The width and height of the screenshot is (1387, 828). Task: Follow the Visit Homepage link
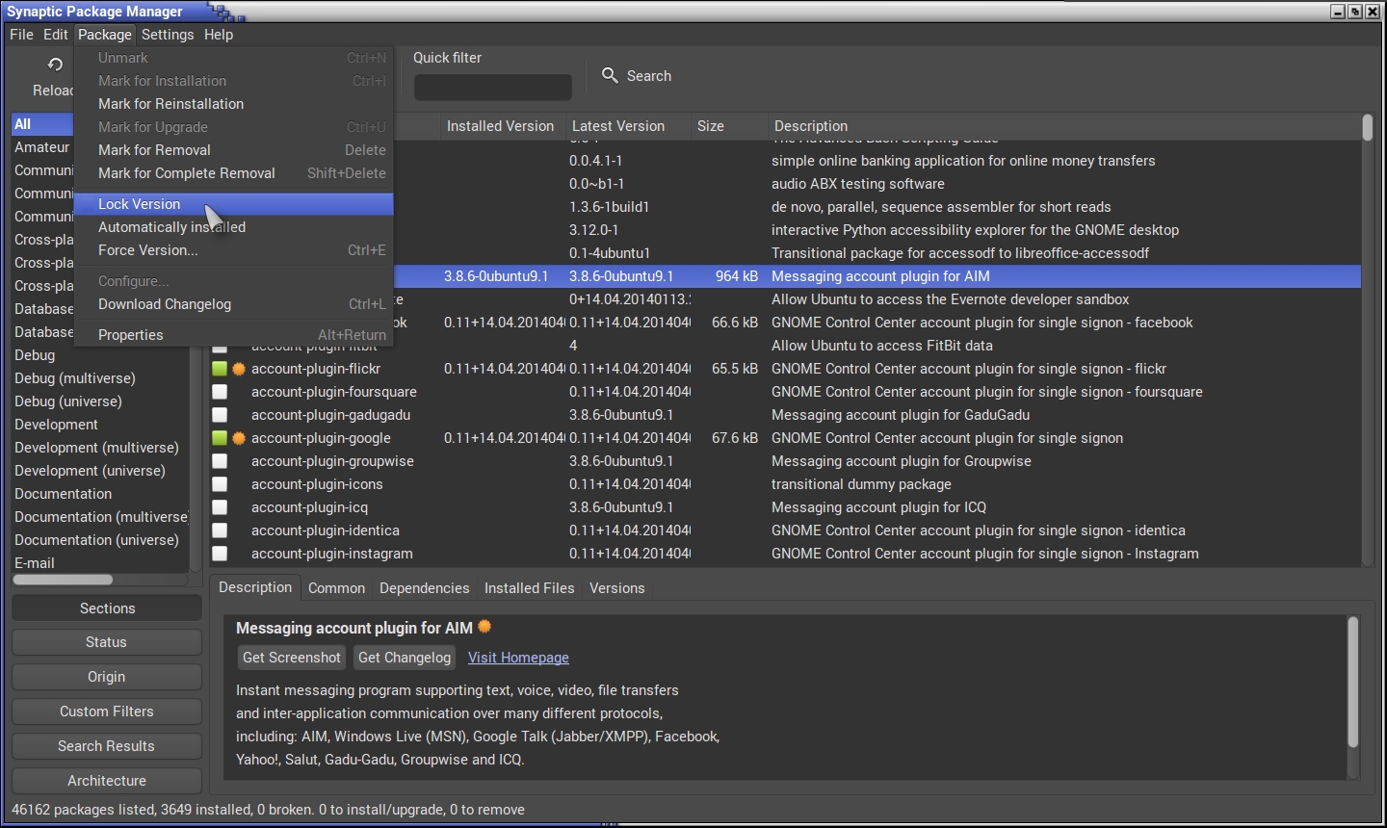pyautogui.click(x=518, y=658)
